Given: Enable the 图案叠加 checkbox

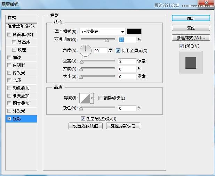Looking at the screenshot, I should [x=9, y=103].
